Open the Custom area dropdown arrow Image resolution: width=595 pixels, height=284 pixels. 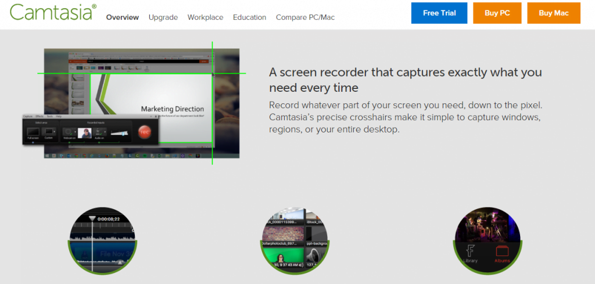coord(54,132)
